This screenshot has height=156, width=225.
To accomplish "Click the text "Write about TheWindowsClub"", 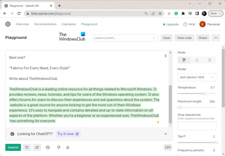I will point(33,79).
